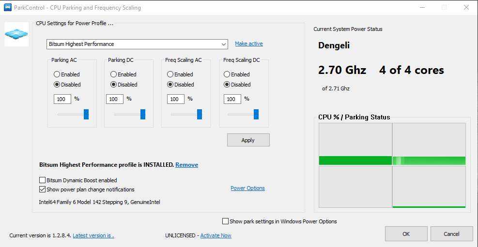This screenshot has width=478, height=247.
Task: Click the ParkControl car icon in title bar
Action: pos(8,7)
